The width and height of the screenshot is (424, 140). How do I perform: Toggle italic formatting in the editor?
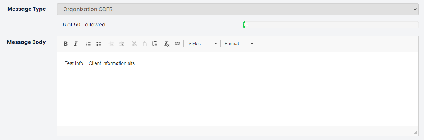[x=76, y=44]
